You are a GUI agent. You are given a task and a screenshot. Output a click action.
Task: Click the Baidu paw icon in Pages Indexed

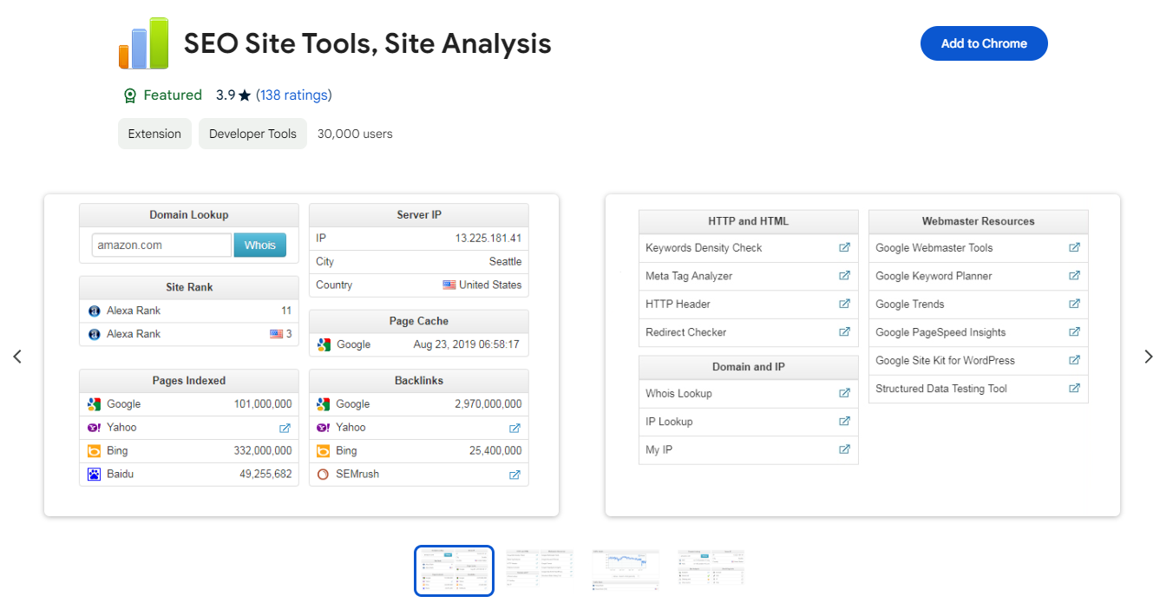(x=94, y=475)
